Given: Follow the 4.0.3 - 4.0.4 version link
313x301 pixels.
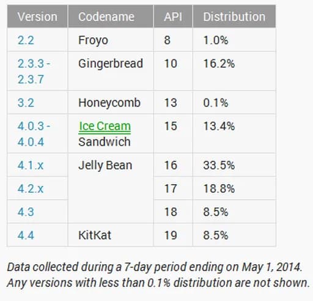Looking at the screenshot, I should tap(34, 134).
